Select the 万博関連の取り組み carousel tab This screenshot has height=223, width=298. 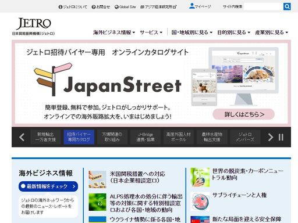(112, 137)
